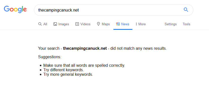Open the More search categories dropdown
Viewport: 209px width, 90px height.
pos(141,24)
